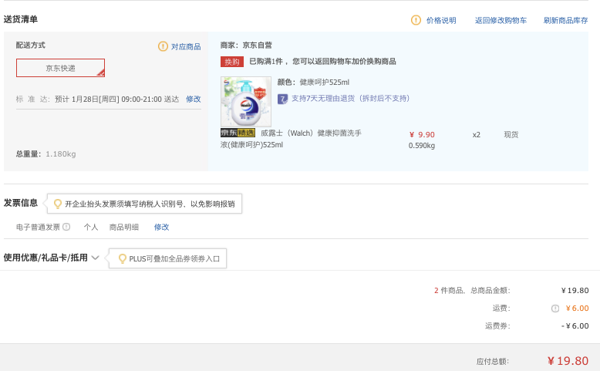
Task: Go back via 返回修改购物车 link
Action: (x=501, y=20)
